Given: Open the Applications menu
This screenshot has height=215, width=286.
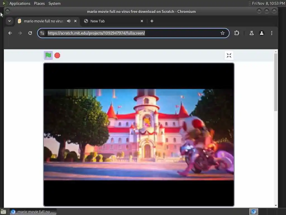Looking at the screenshot, I should click(20, 3).
